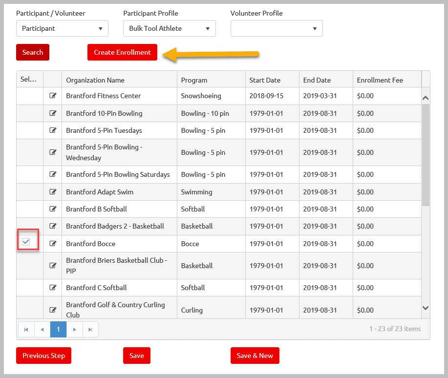The width and height of the screenshot is (448, 378).
Task: Click Brantford Adapt Swim organization name
Action: click(100, 192)
